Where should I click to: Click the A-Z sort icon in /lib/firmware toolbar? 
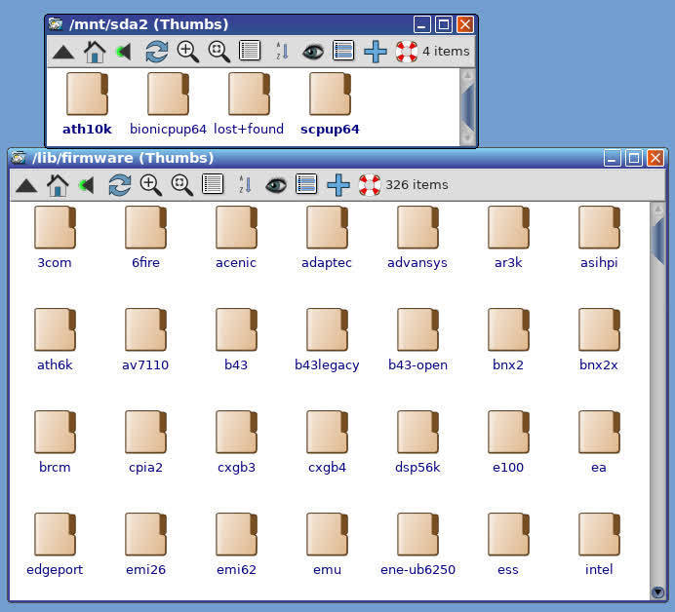click(x=245, y=185)
